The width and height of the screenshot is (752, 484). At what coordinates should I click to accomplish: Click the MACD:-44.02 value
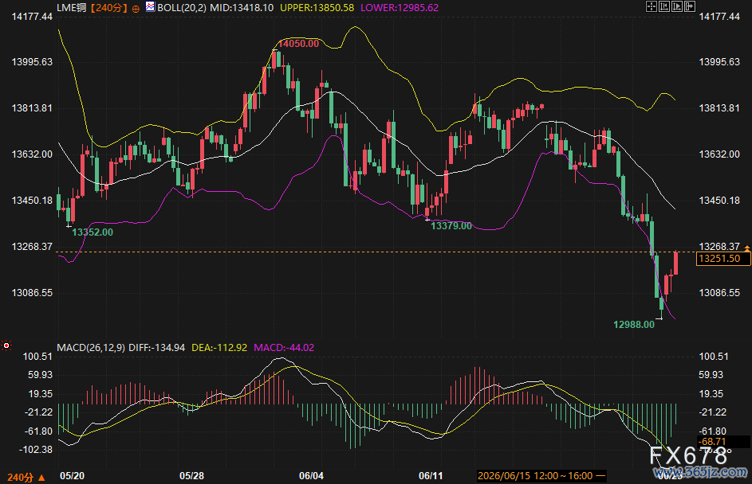click(x=284, y=348)
